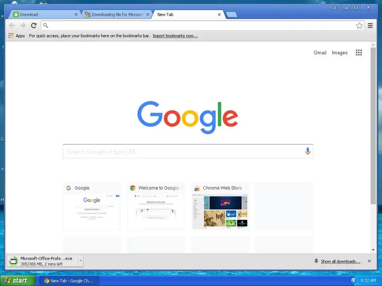
Task: Click Show all downloads link
Action: (340, 261)
